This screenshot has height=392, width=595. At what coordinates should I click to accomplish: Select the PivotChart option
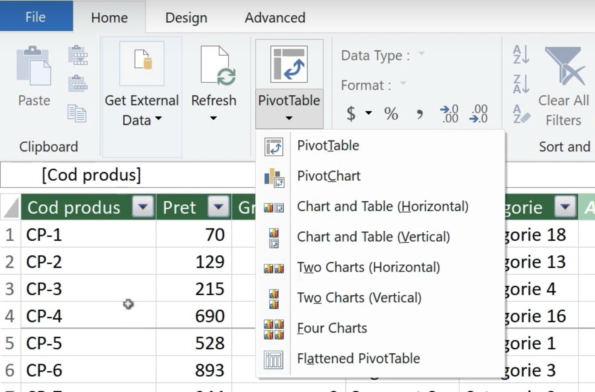coord(329,176)
